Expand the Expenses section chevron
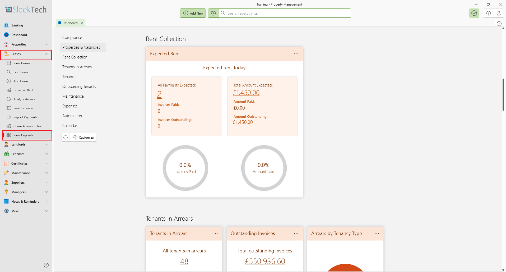Screen dimensions: 506x272 [47, 154]
